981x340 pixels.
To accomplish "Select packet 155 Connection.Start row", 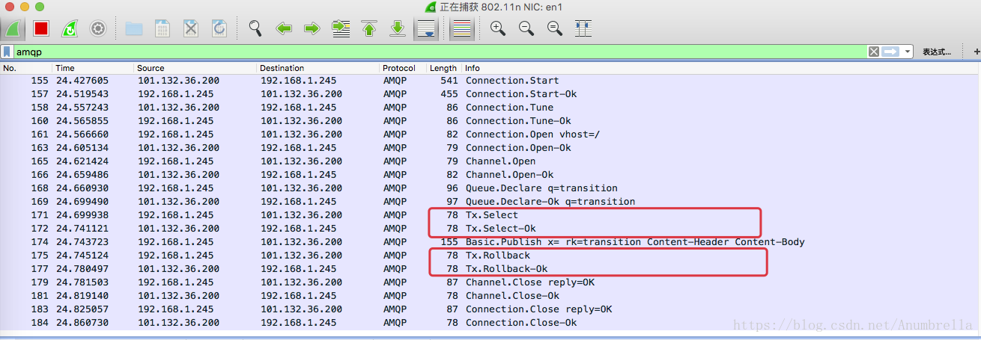I will [x=490, y=81].
